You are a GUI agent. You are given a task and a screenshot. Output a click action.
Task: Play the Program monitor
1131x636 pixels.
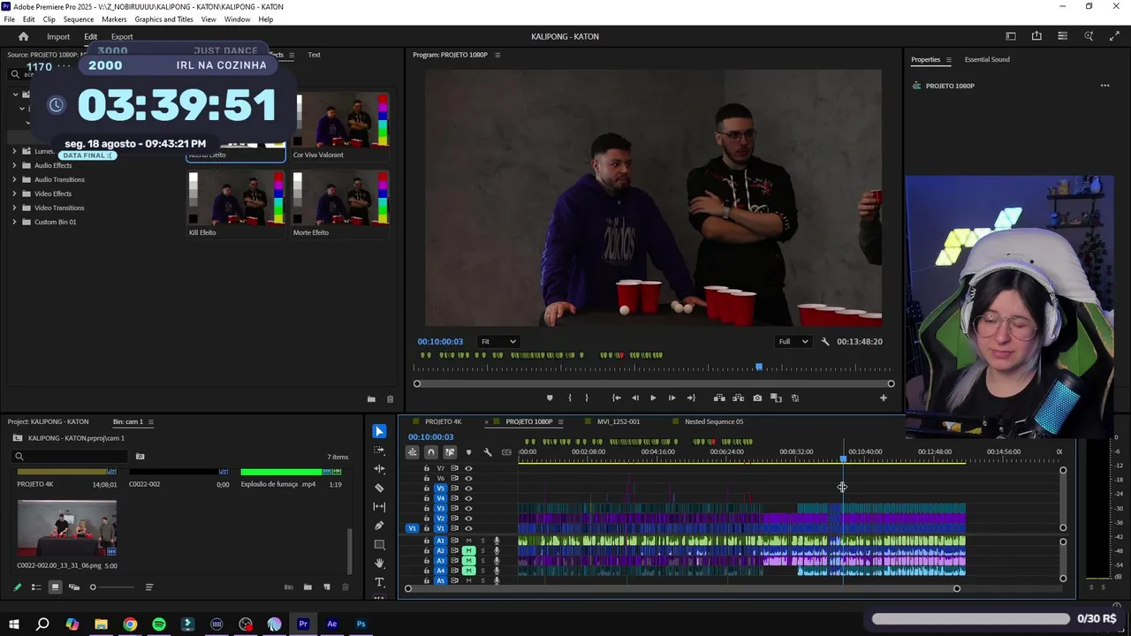point(653,397)
